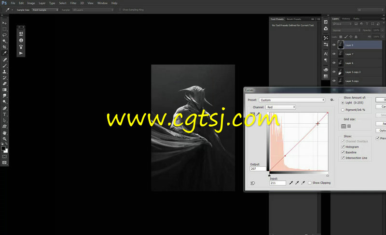Viewport: 386px width, 235px height.
Task: Open the layer Kind filter dropdown
Action: [x=342, y=24]
